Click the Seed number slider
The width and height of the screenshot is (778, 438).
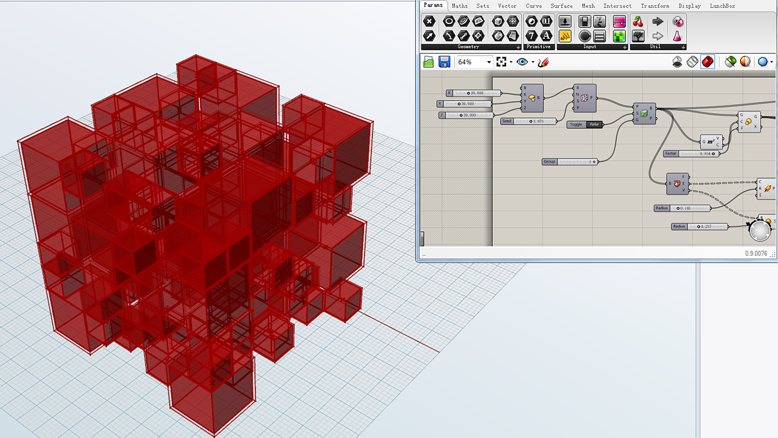(534, 121)
